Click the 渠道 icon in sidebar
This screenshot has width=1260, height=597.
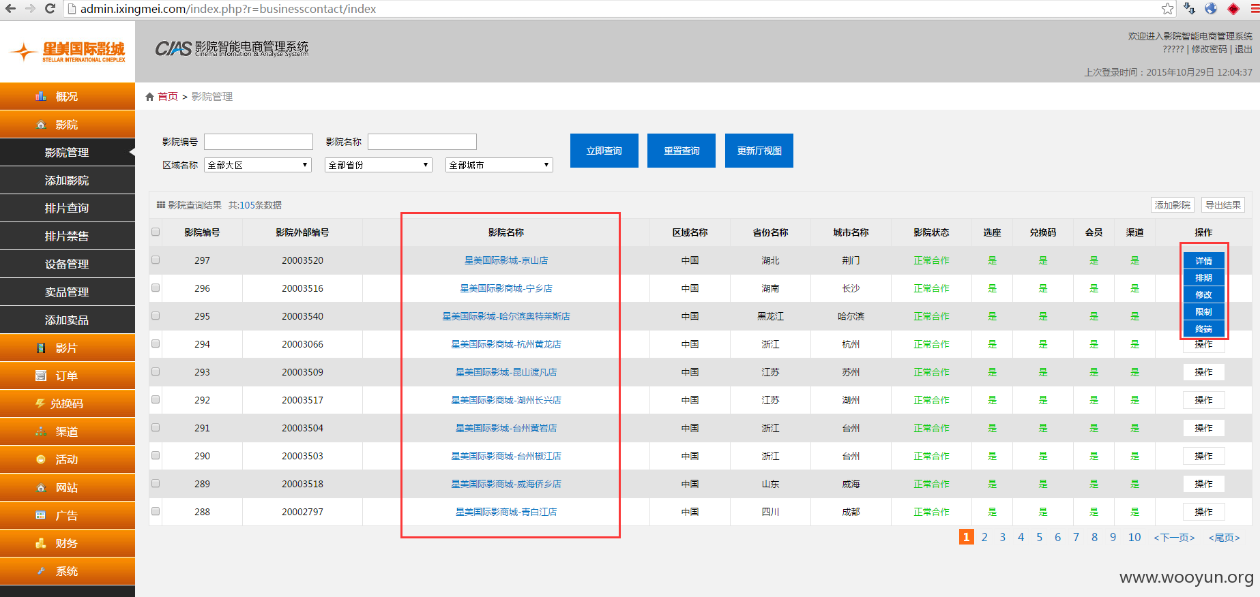coord(41,431)
